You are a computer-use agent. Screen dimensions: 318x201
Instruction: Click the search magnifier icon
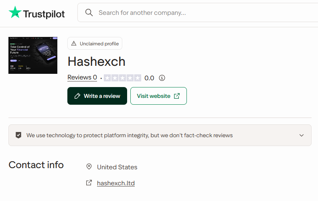(x=89, y=12)
